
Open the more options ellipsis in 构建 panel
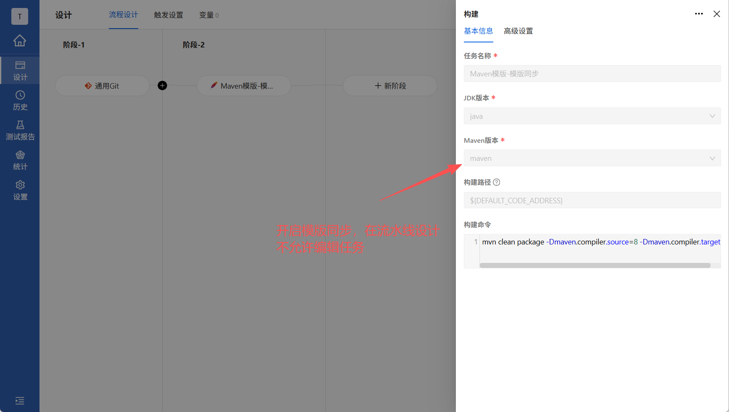pyautogui.click(x=699, y=14)
